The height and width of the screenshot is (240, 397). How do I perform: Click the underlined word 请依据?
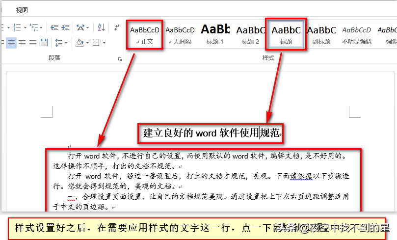(301, 176)
